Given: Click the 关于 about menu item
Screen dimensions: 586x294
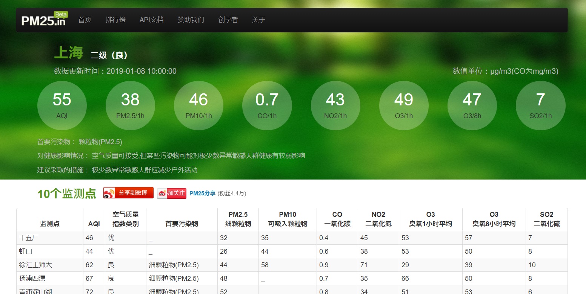Looking at the screenshot, I should [x=258, y=20].
